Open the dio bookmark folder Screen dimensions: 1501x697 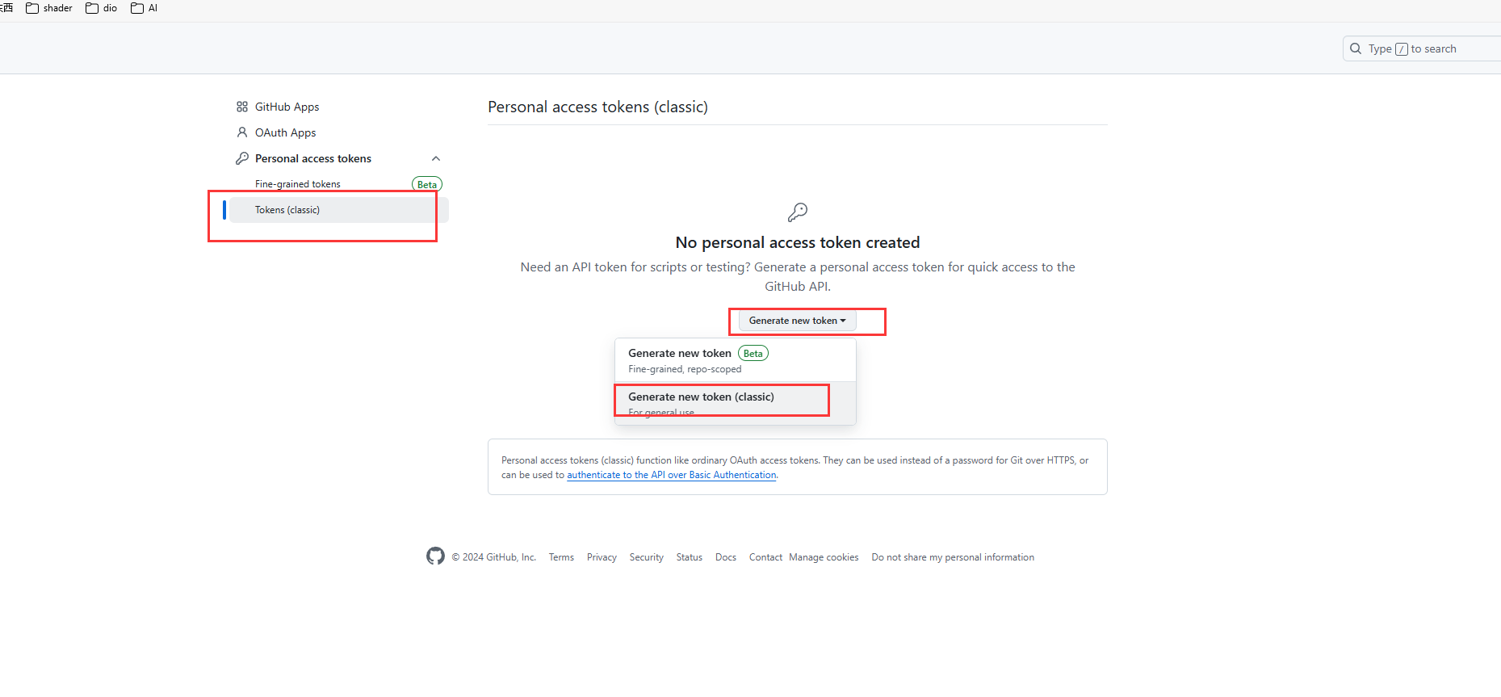(102, 8)
